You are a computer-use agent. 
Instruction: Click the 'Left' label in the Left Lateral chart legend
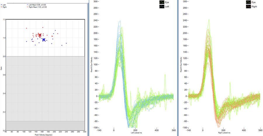(x=167, y=6)
